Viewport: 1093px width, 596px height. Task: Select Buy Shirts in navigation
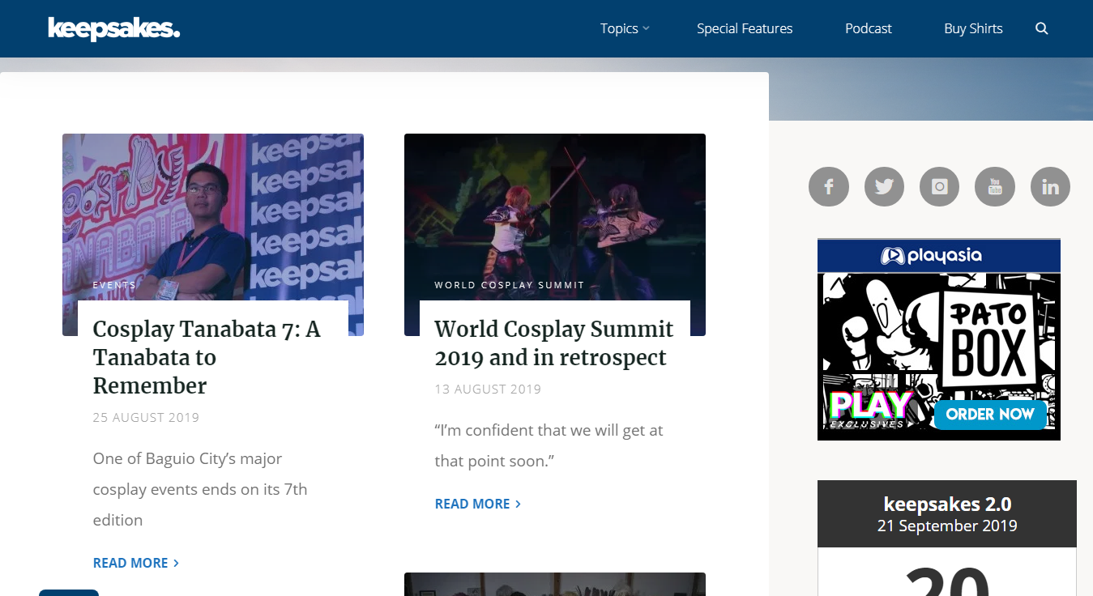pyautogui.click(x=973, y=29)
